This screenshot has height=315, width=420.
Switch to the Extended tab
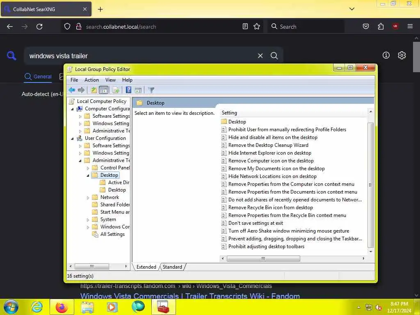point(146,267)
